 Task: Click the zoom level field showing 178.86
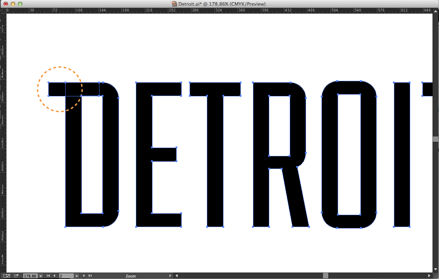pos(30,276)
